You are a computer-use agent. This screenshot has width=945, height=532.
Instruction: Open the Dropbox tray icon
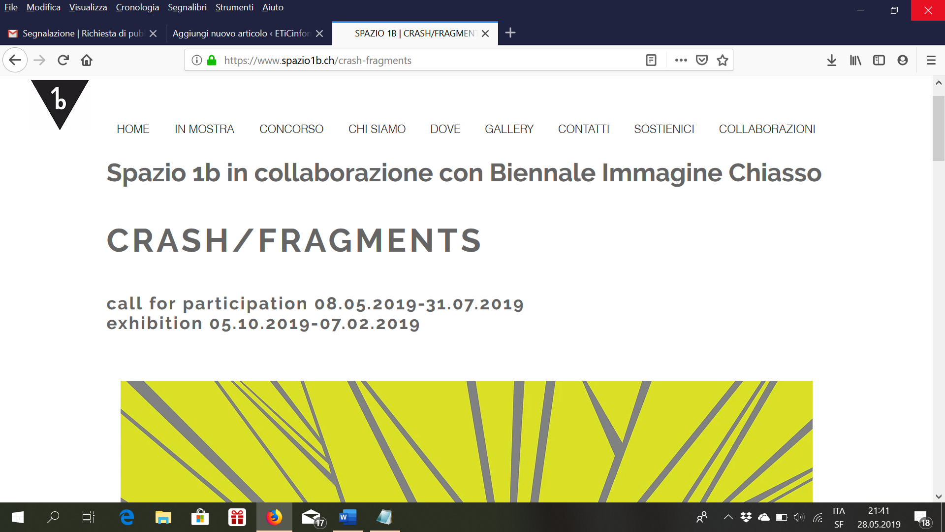click(x=746, y=517)
